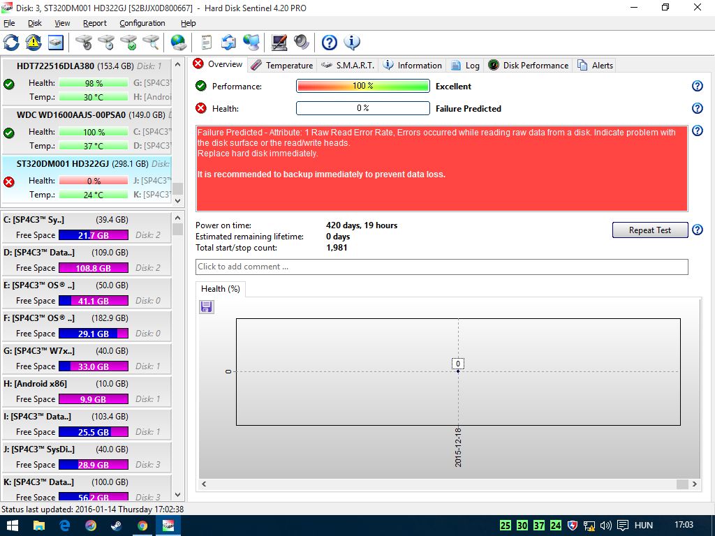Screen dimensions: 715x536
Task: Click the 'Click to add comment' field
Action: [x=441, y=267]
